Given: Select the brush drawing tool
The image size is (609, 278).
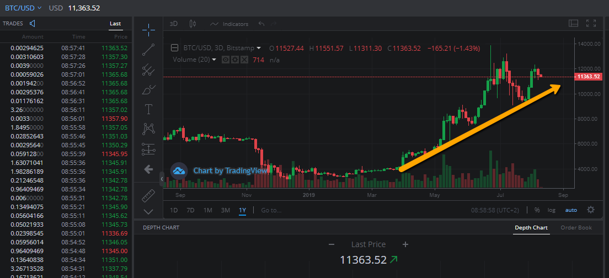Looking at the screenshot, I should (148, 90).
